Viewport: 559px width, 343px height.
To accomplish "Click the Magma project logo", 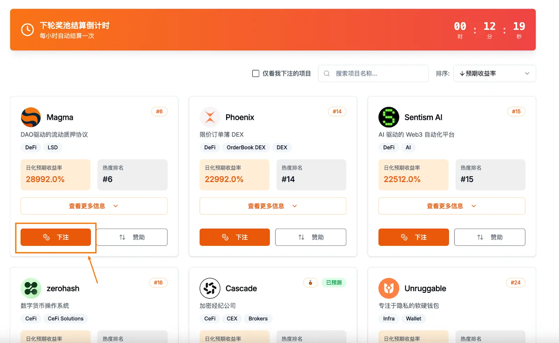I will point(31,117).
